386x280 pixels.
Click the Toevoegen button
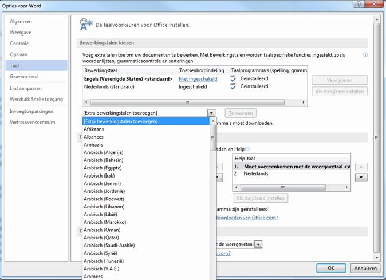click(x=241, y=113)
